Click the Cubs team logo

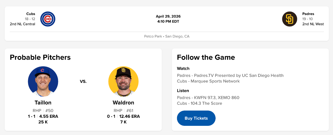click(x=48, y=19)
